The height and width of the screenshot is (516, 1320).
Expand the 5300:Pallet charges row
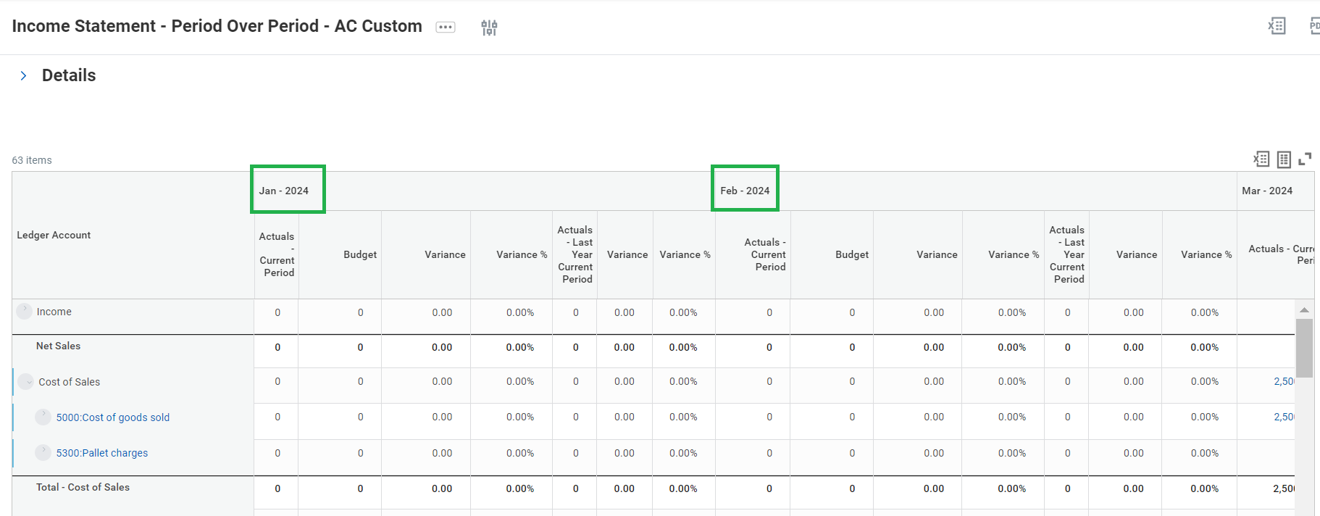click(43, 452)
